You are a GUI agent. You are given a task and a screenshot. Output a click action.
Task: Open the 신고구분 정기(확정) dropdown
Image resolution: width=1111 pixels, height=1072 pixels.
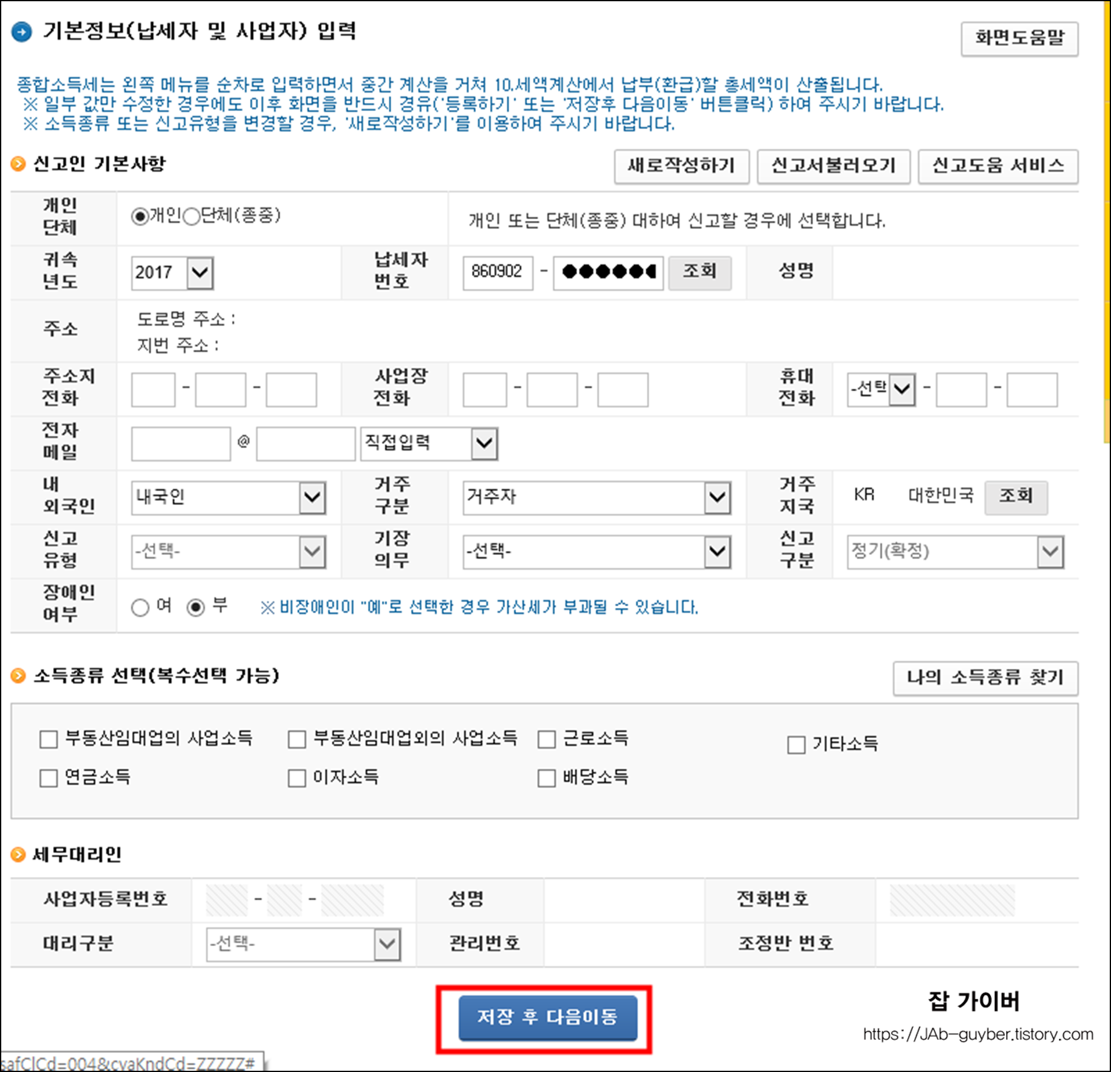pyautogui.click(x=955, y=552)
